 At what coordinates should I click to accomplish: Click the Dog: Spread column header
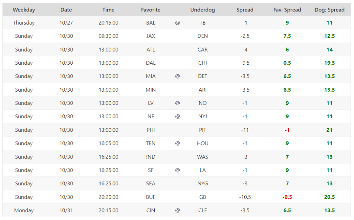[x=329, y=10]
